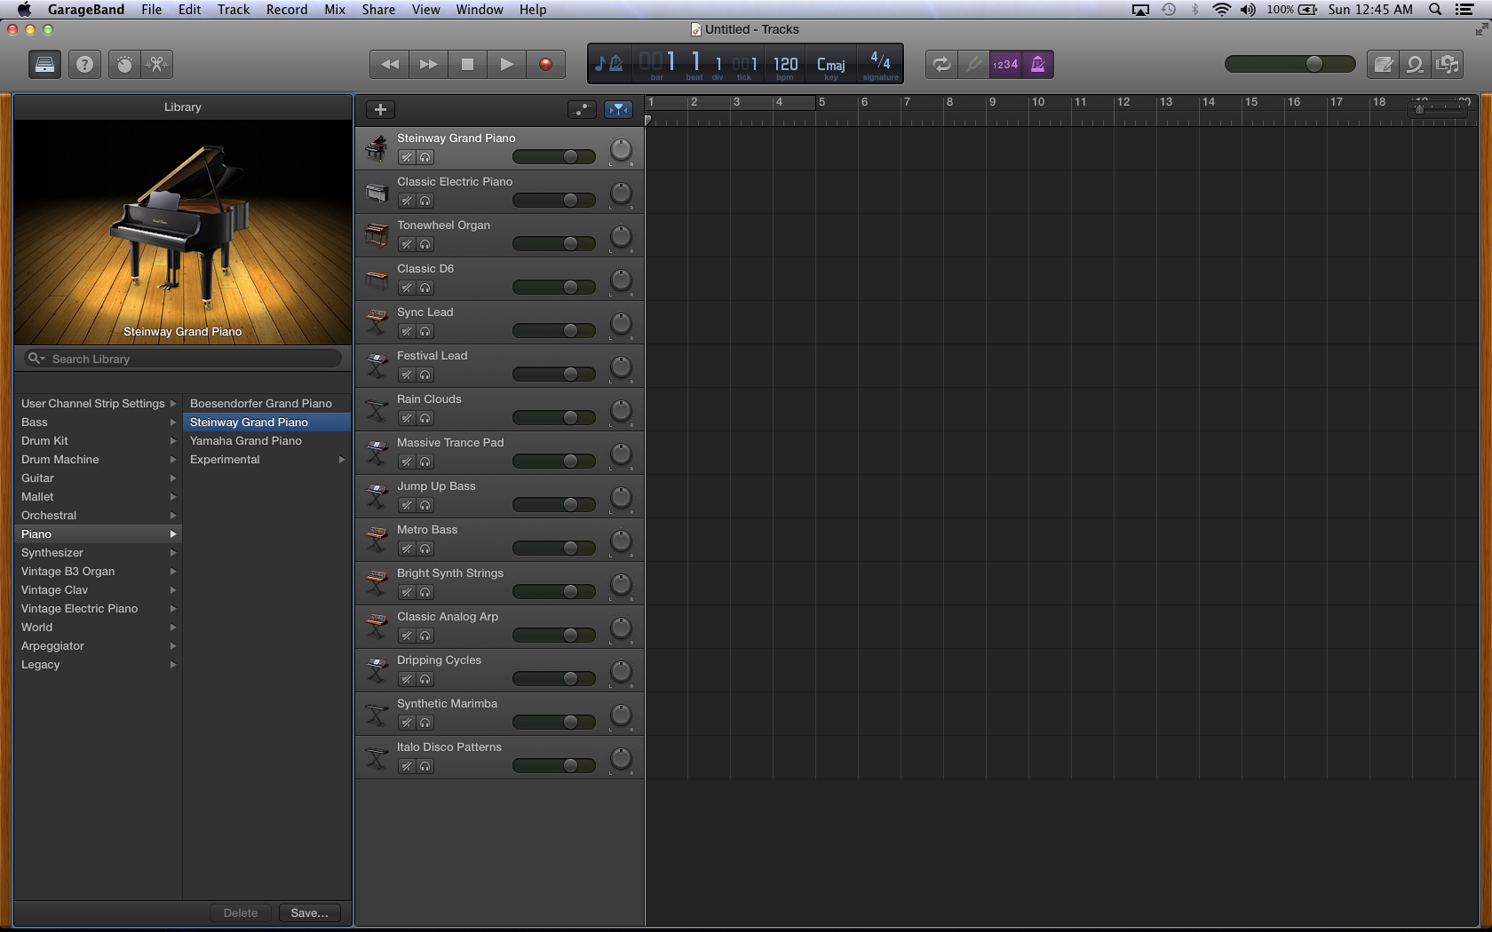The height and width of the screenshot is (932, 1492).
Task: Click the Delete button in Library
Action: (x=241, y=912)
